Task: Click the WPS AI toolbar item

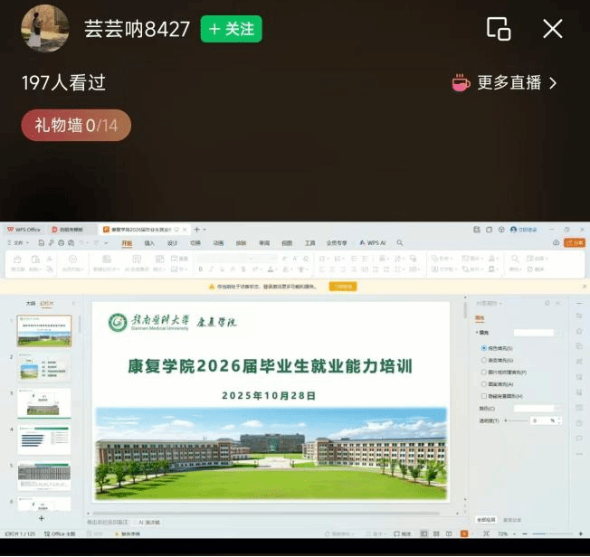Action: 373,243
